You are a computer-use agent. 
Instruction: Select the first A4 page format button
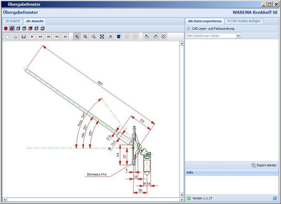click(40, 36)
